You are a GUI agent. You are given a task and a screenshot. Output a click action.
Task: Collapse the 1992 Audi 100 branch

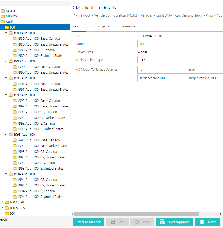pyautogui.click(x=6, y=95)
